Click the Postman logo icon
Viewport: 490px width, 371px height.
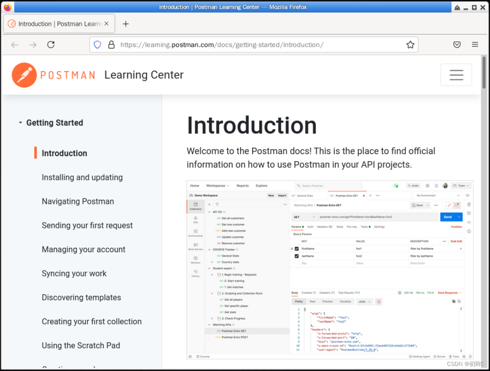24,75
